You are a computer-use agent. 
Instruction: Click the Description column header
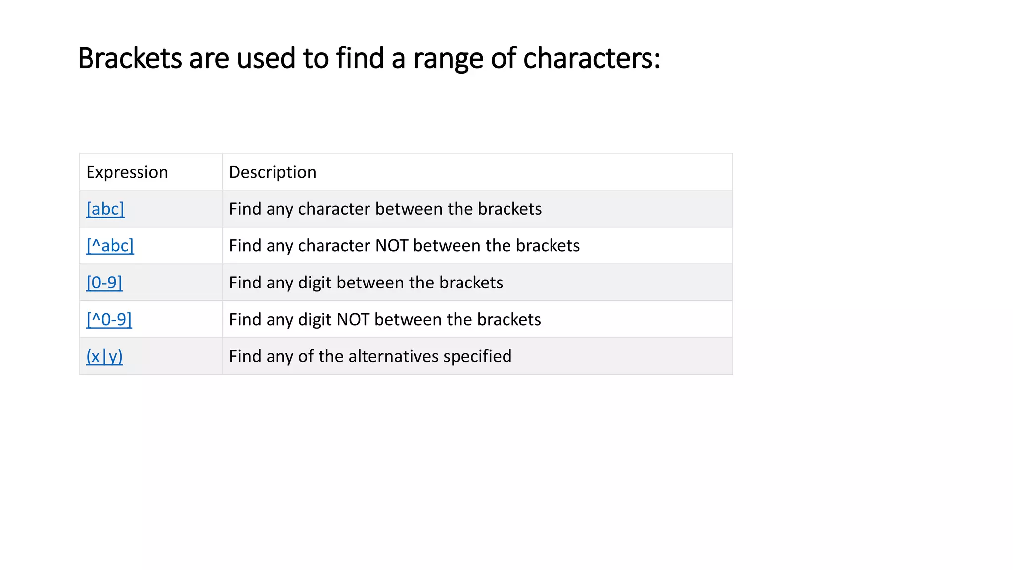(273, 172)
